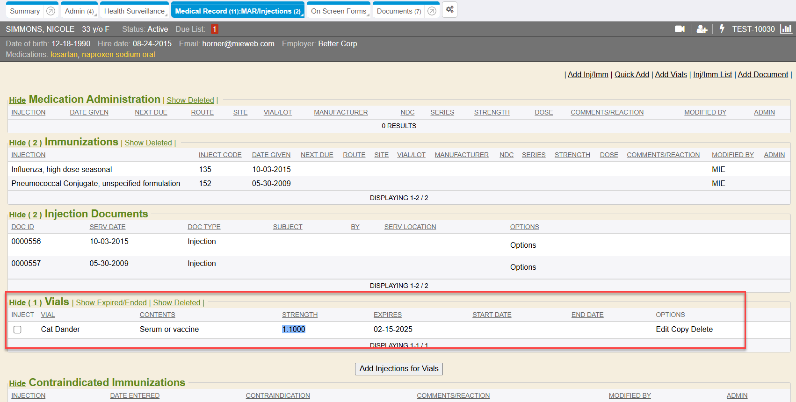The width and height of the screenshot is (796, 402).
Task: Click the Quick Add link
Action: pyautogui.click(x=631, y=75)
